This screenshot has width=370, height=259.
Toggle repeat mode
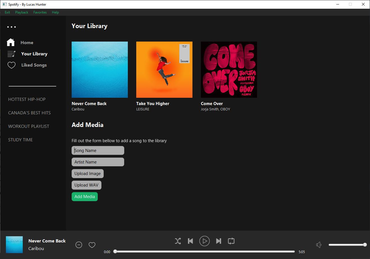pyautogui.click(x=231, y=241)
